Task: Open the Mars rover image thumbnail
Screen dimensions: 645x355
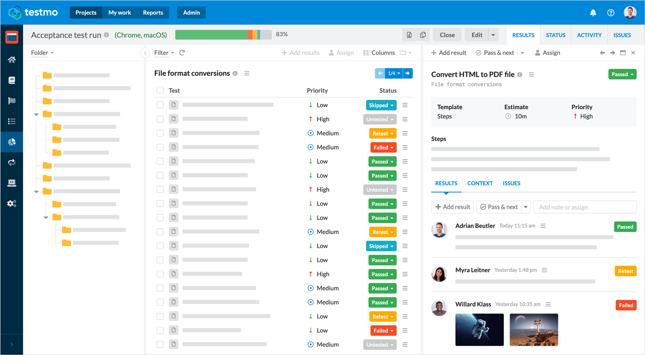Action: coord(534,330)
